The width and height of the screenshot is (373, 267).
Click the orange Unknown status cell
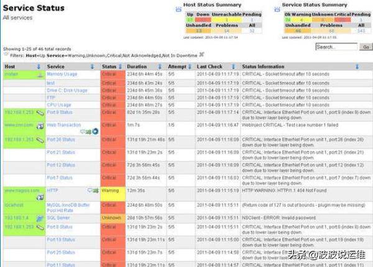coord(113,218)
